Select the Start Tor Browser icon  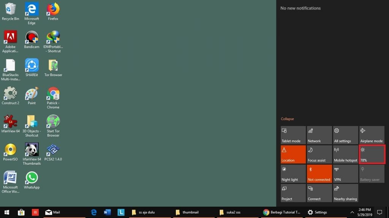click(x=53, y=126)
